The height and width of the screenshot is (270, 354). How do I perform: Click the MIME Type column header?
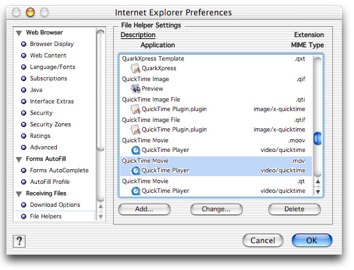(x=307, y=45)
